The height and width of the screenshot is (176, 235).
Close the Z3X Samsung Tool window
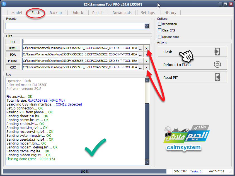(x=231, y=4)
